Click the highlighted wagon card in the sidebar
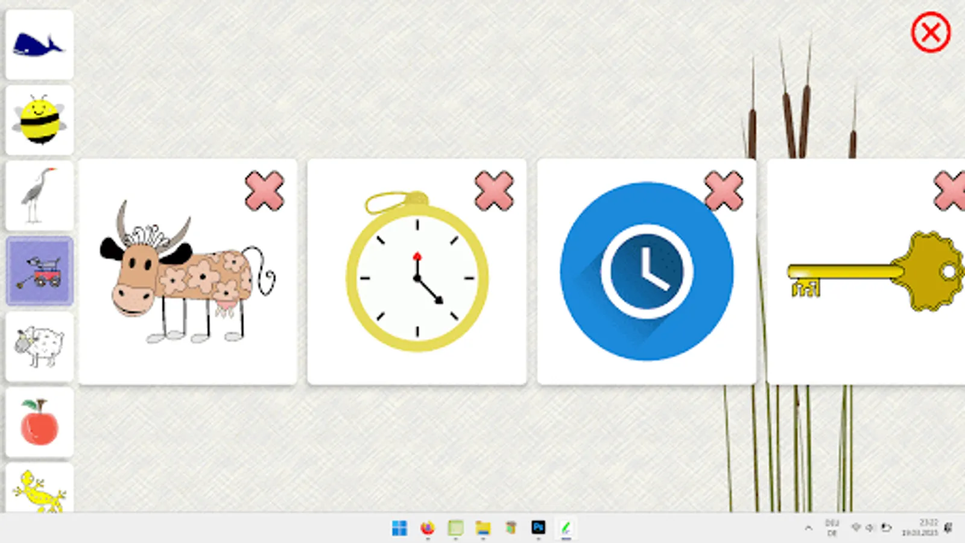Image resolution: width=965 pixels, height=543 pixels. click(39, 271)
